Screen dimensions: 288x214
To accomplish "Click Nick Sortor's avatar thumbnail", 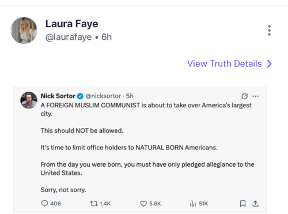I will [29, 100].
